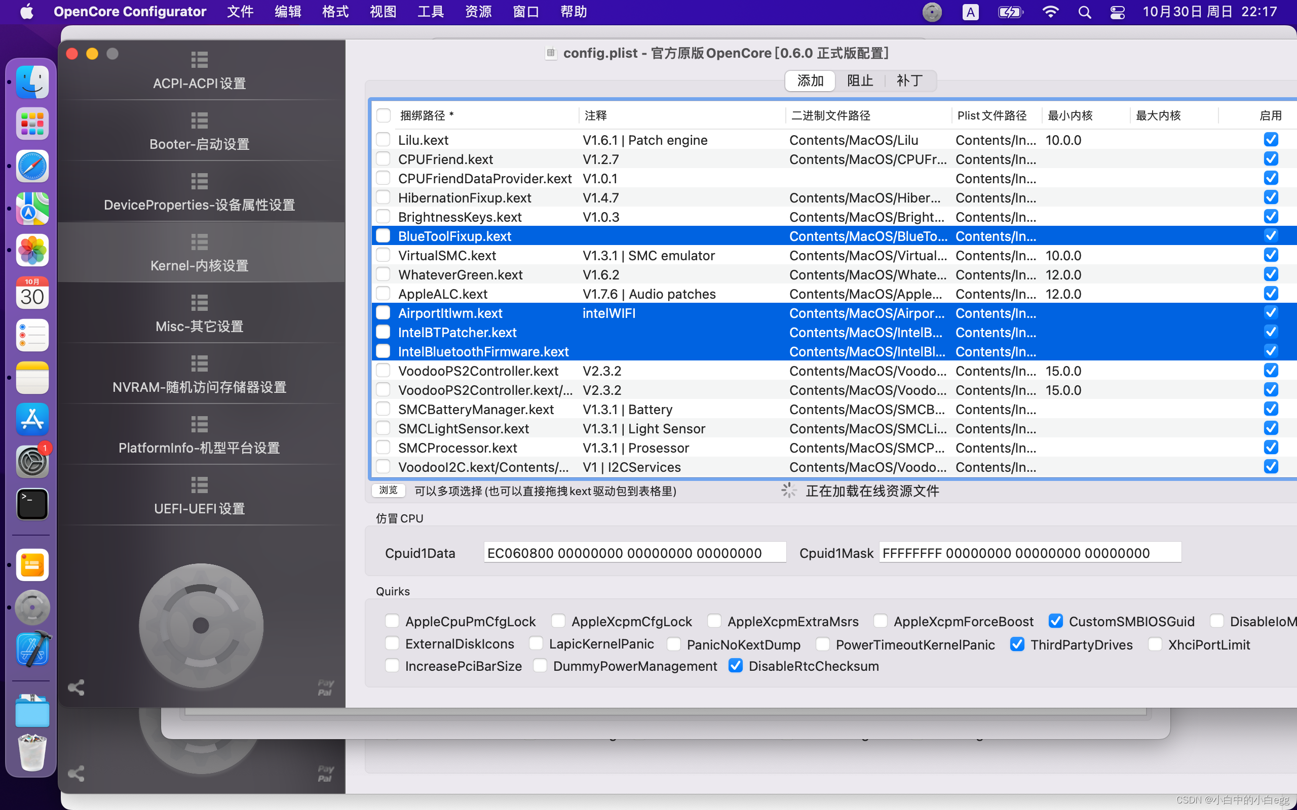The width and height of the screenshot is (1297, 810).
Task: Click the Cpuid1Data input field
Action: pyautogui.click(x=634, y=553)
